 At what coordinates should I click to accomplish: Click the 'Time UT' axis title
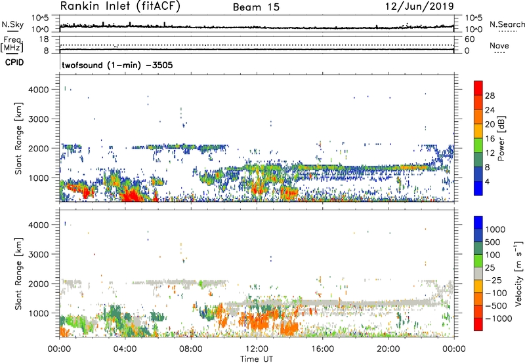pyautogui.click(x=257, y=359)
